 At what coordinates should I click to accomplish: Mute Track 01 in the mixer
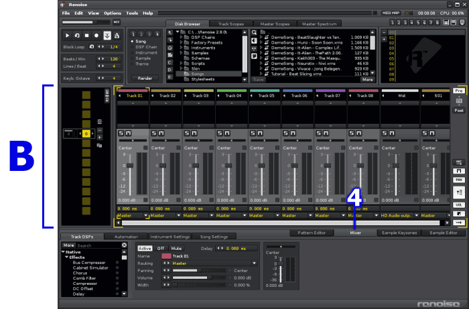tap(129, 133)
